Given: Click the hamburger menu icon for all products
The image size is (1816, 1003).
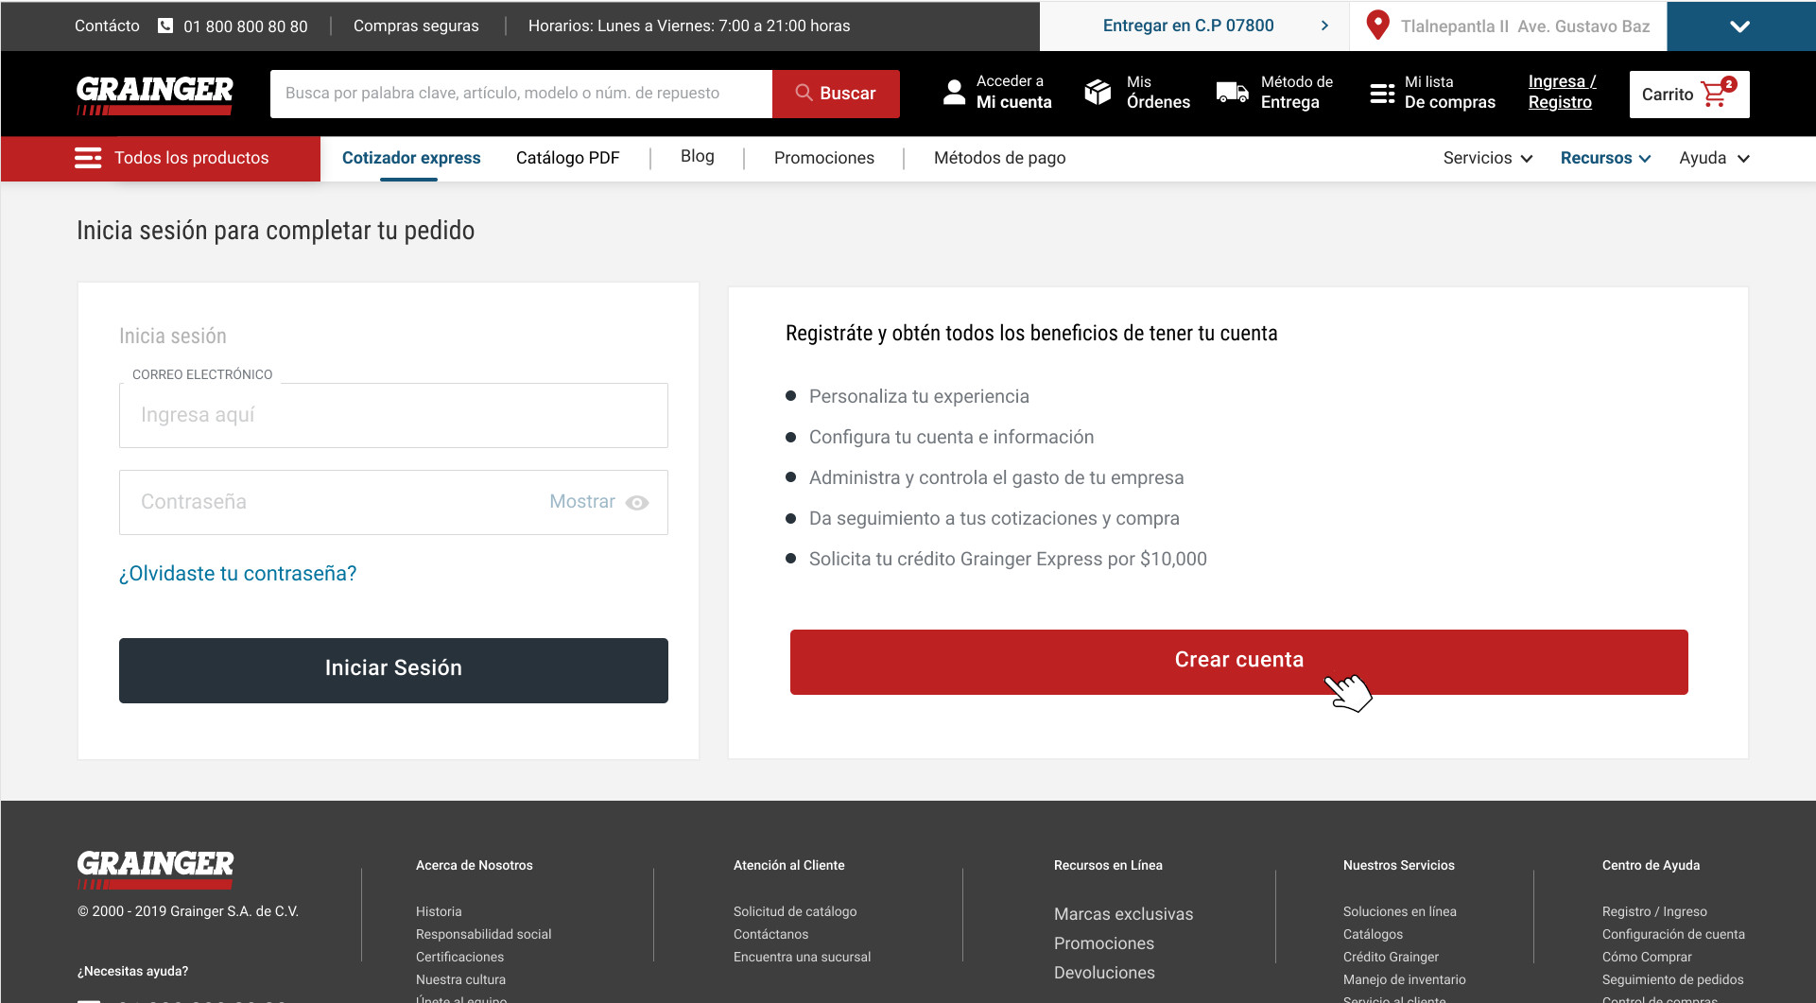Looking at the screenshot, I should pos(88,158).
